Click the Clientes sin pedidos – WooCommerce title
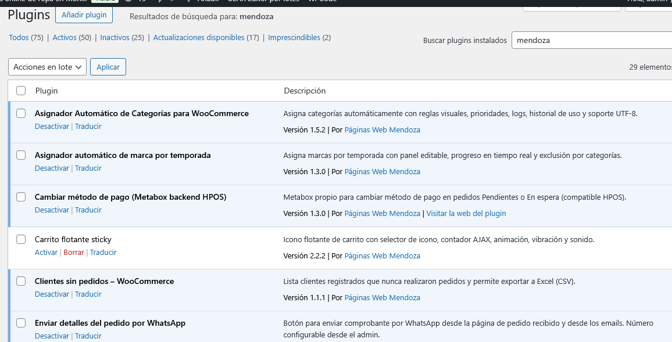The height and width of the screenshot is (342, 672). (x=105, y=282)
